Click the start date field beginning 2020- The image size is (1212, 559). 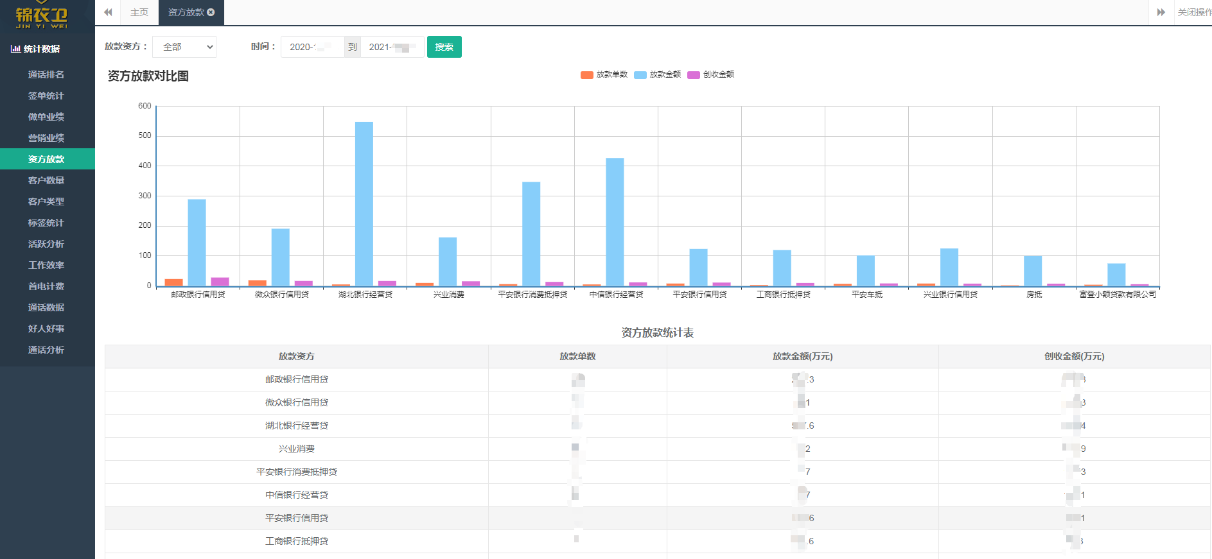(x=313, y=47)
